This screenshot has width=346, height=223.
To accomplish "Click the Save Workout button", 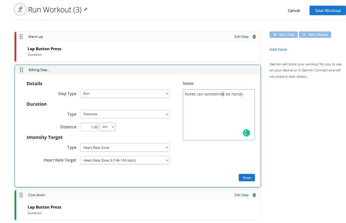I will coord(328,11).
